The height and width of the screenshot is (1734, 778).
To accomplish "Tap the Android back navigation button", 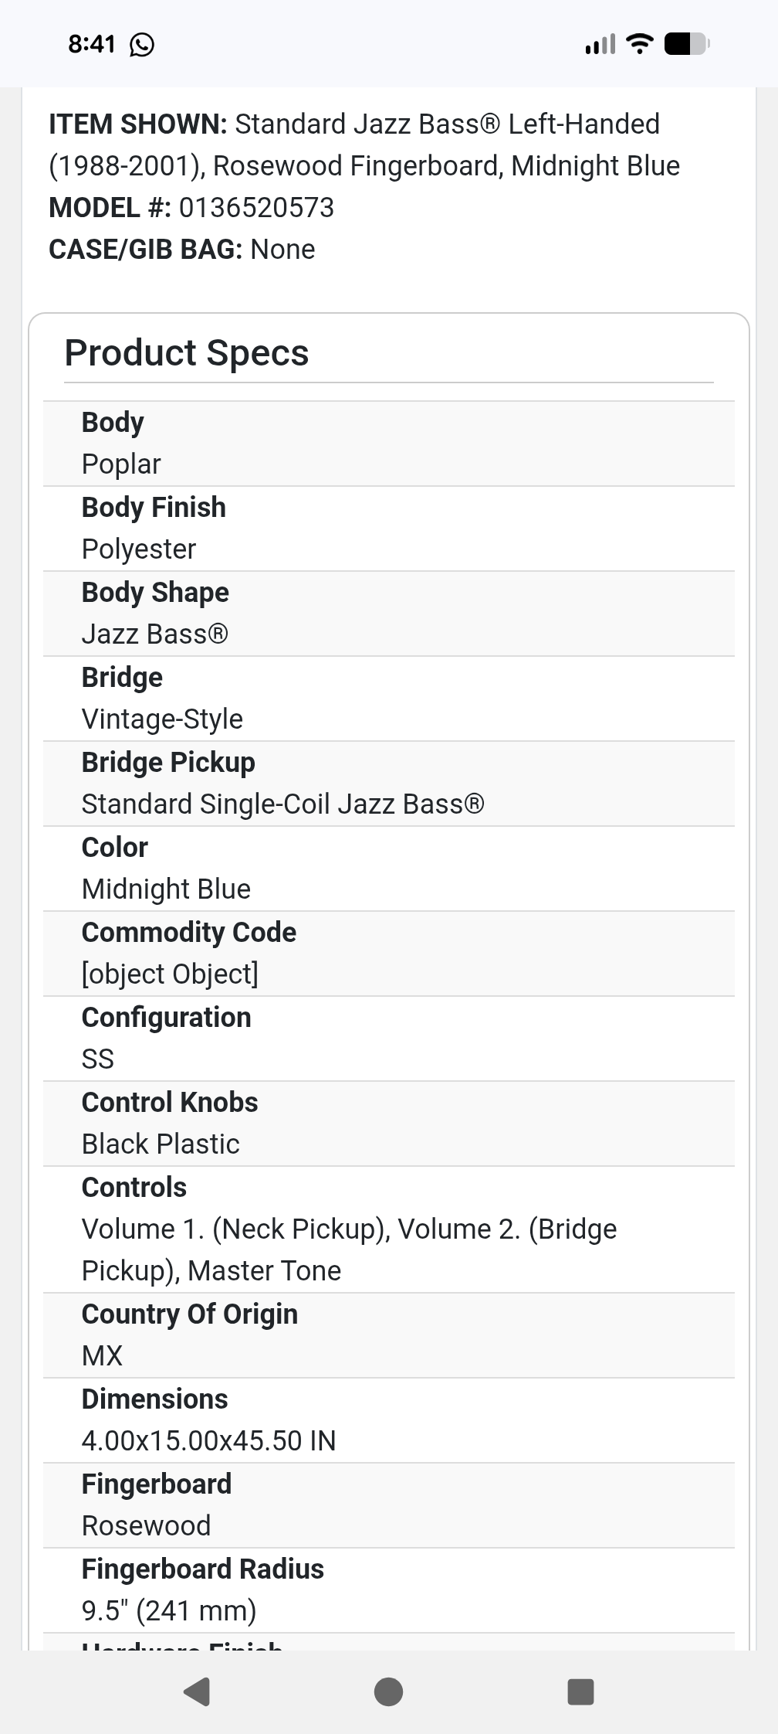I will click(x=198, y=1691).
